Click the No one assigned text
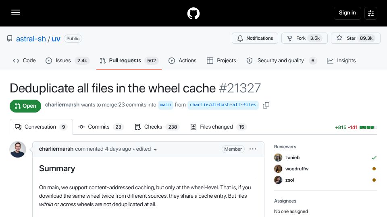 pyautogui.click(x=291, y=211)
